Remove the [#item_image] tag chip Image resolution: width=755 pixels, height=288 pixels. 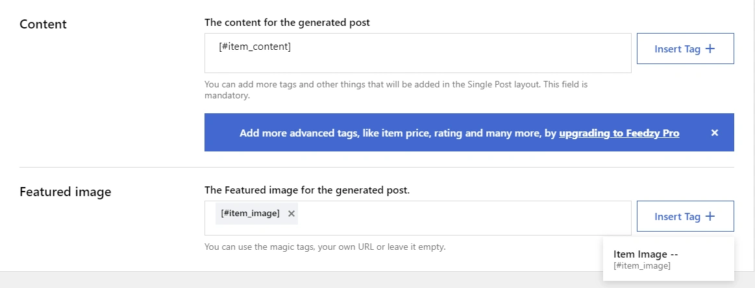point(291,214)
